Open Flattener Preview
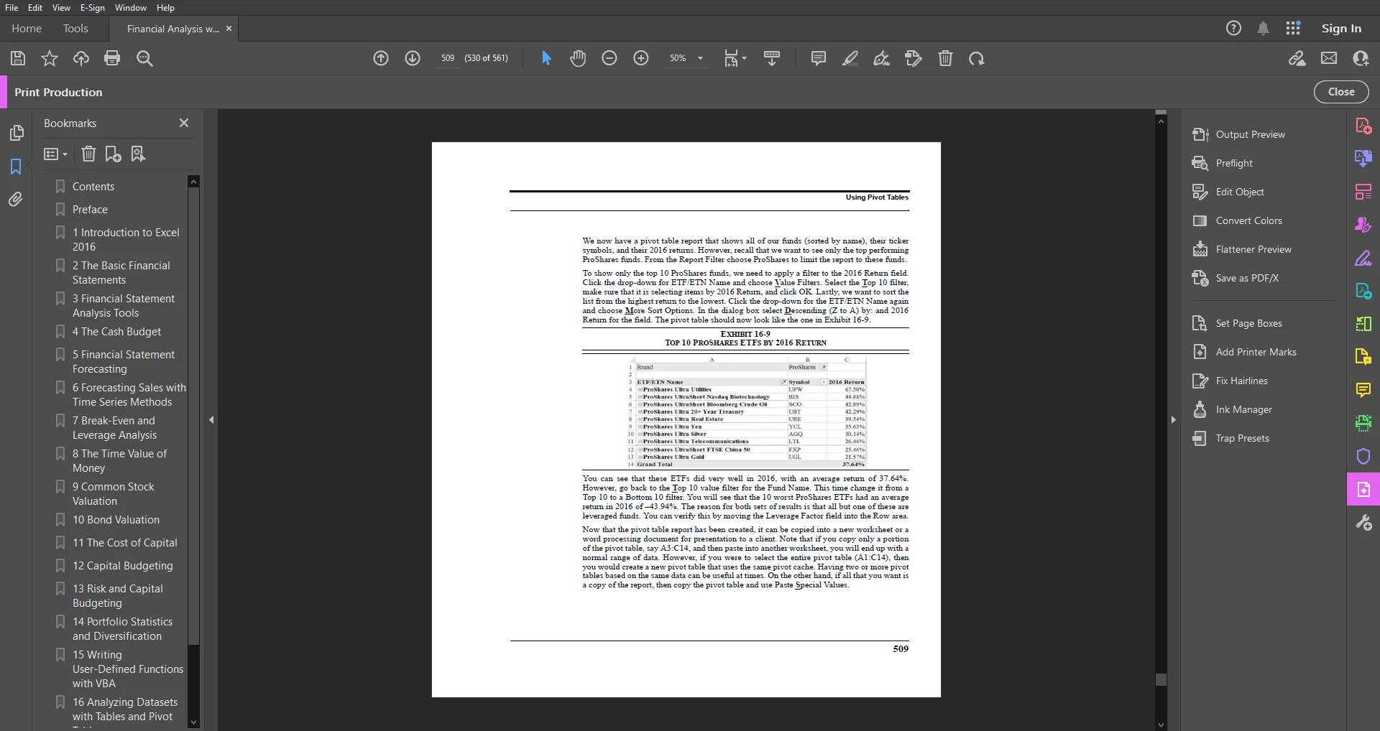 (1242, 249)
